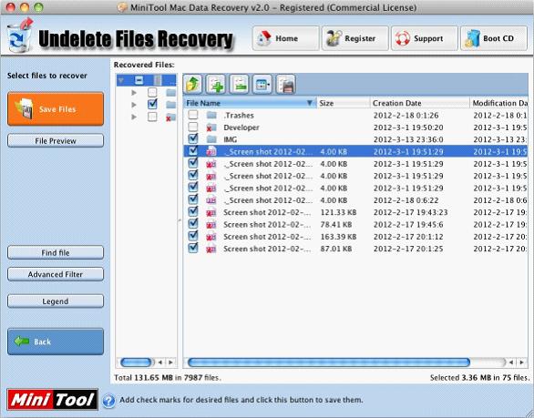Collapse the root tree node triangle
Screen dimensions: 534x418
120,81
